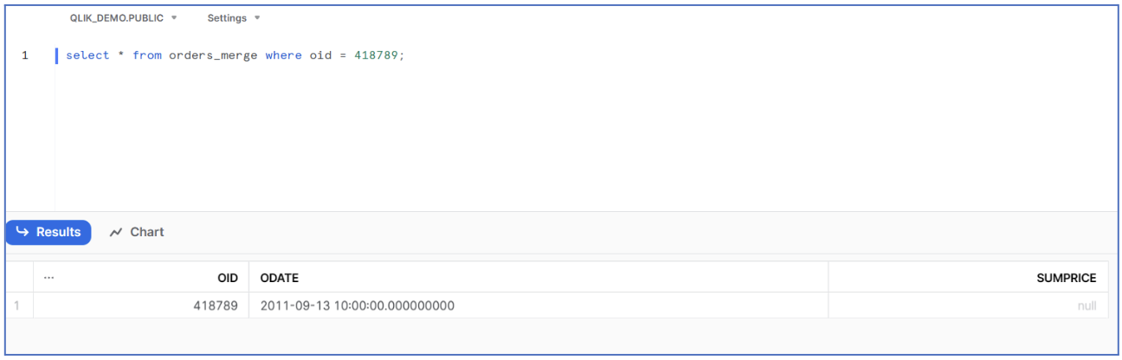Click the where keyword in query
The height and width of the screenshot is (360, 1122).
point(284,55)
